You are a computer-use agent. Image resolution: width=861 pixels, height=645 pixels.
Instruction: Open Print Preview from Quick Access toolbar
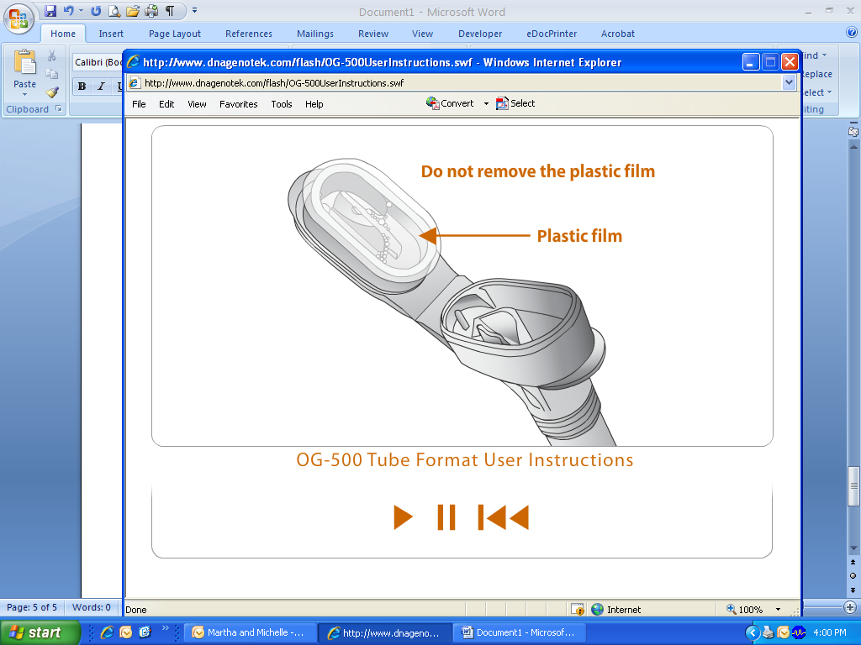point(114,10)
